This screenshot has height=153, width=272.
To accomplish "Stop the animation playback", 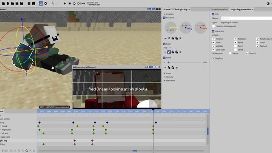I will click(70, 3).
